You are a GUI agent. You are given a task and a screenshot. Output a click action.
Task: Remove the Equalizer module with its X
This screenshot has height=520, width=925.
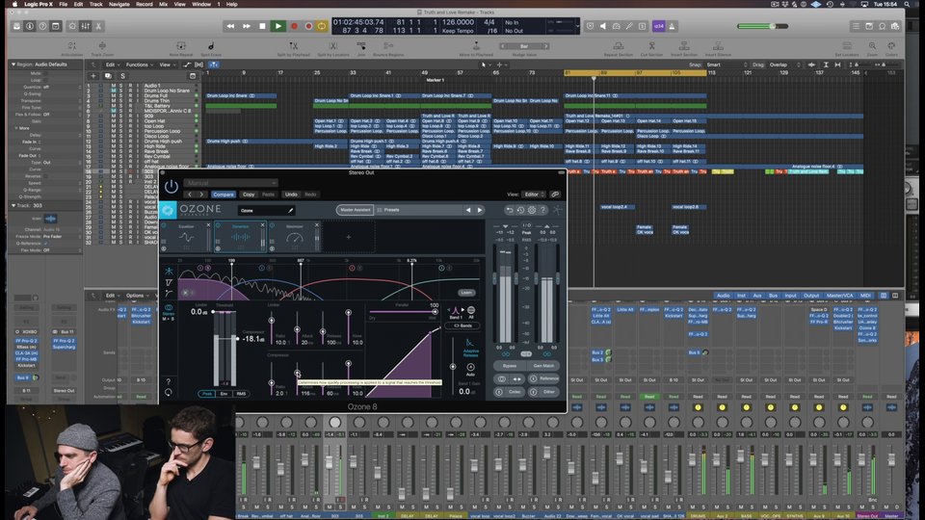coord(208,225)
